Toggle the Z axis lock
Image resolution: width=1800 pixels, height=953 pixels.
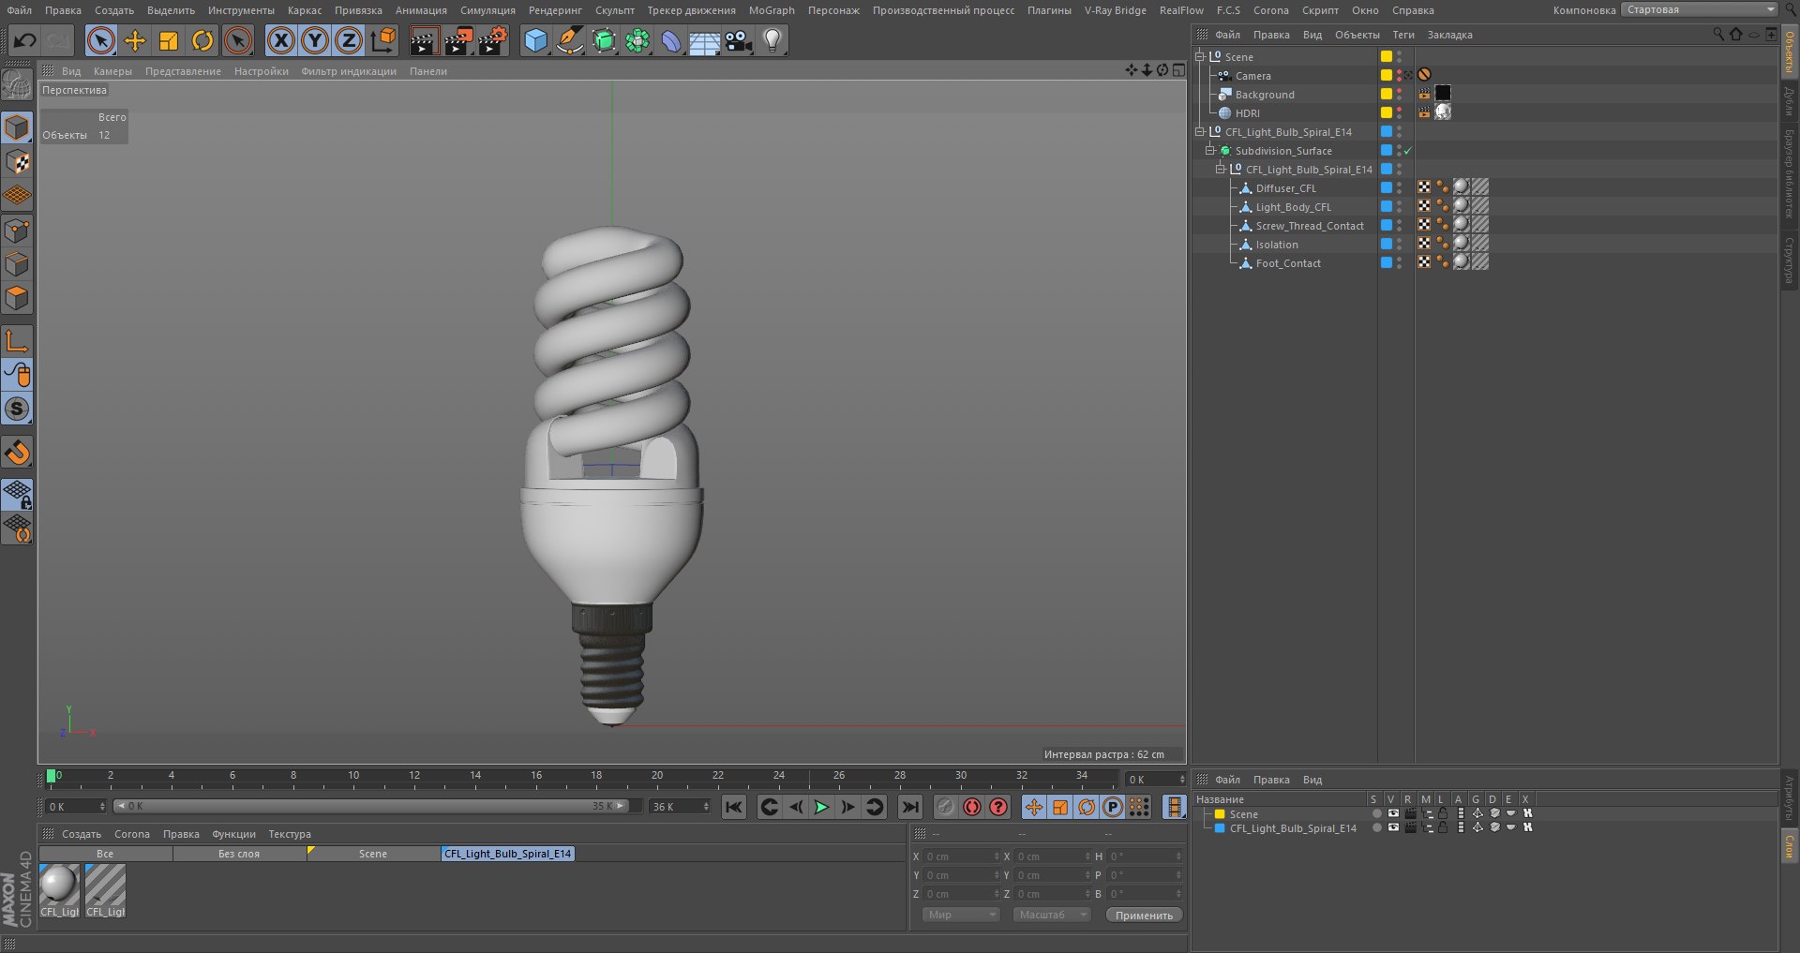click(349, 40)
